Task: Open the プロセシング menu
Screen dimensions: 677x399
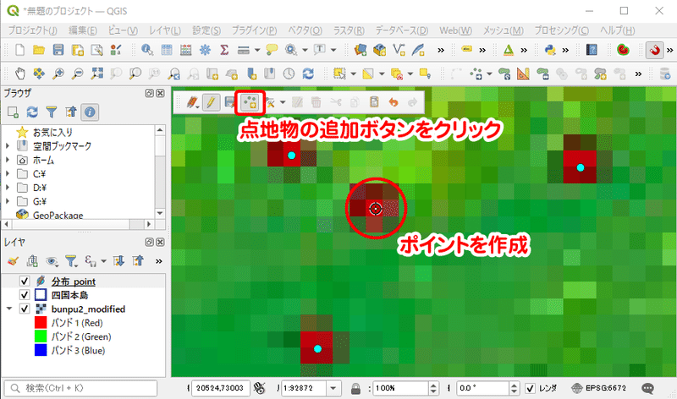Action: (562, 30)
